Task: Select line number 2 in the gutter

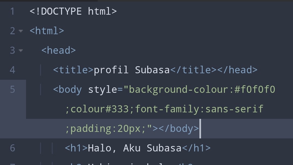Action: tap(13, 31)
